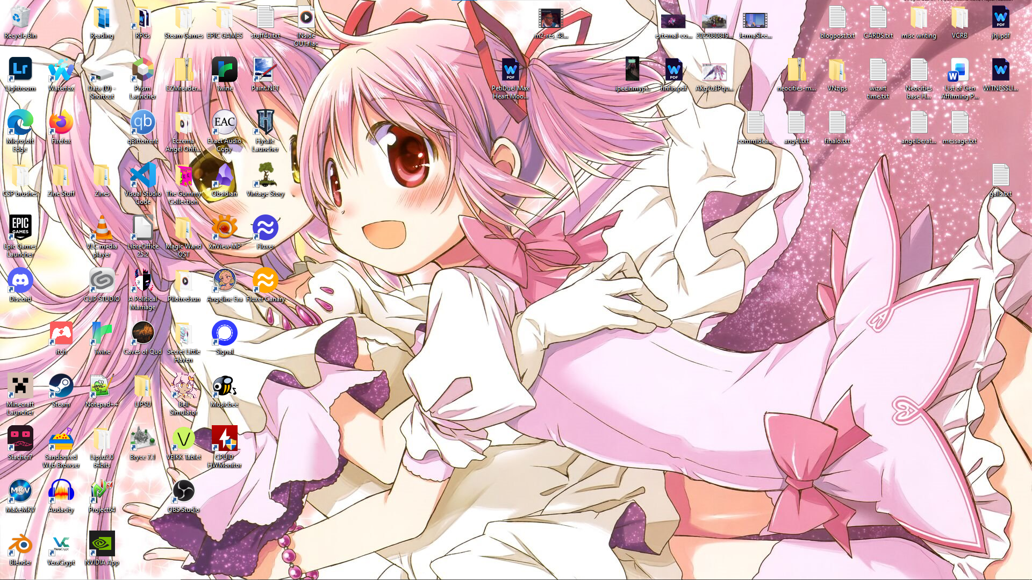Select the AKg2u3Pqu... image thumbnail
The height and width of the screenshot is (580, 1032).
point(715,71)
